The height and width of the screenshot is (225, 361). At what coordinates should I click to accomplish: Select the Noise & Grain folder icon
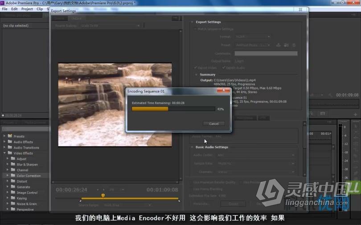(x=13, y=204)
